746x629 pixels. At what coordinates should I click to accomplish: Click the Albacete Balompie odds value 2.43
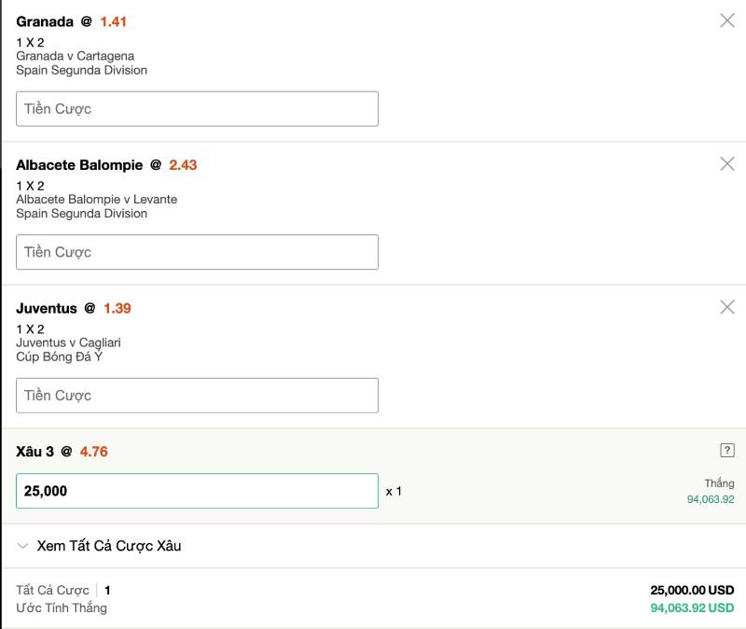(183, 165)
